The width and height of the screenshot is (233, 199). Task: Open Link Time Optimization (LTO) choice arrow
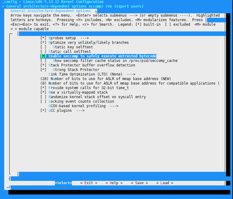tap(131, 74)
